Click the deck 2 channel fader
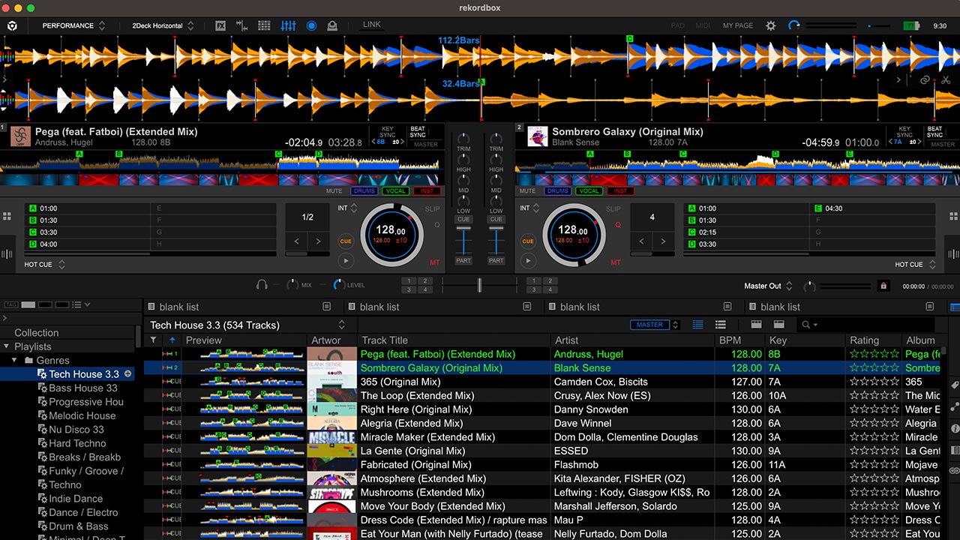This screenshot has height=540, width=960. tap(496, 228)
